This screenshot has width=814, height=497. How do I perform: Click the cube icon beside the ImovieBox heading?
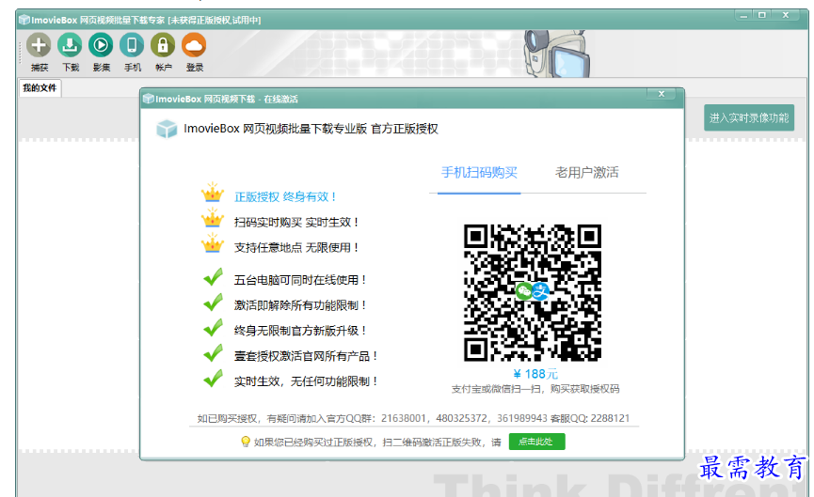pyautogui.click(x=167, y=129)
